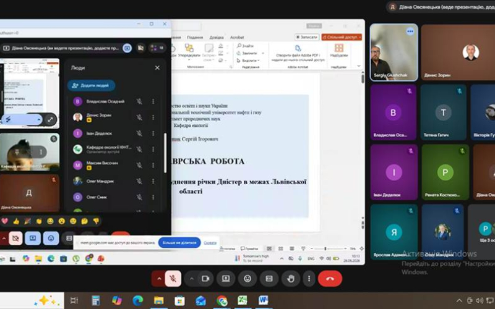
Task: Send the thumbs down reaction
Action: 96,221
